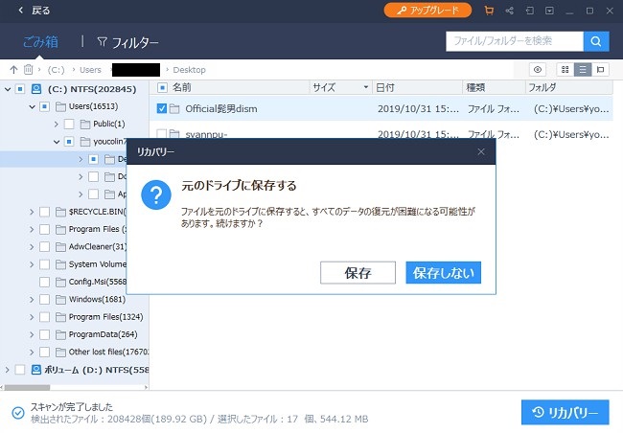Image resolution: width=623 pixels, height=433 pixels.
Task: Click the (C:) breadcrumb segment
Action: click(x=56, y=70)
